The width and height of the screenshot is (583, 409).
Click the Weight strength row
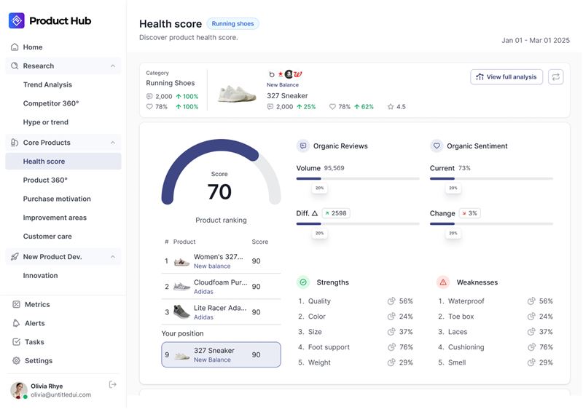click(x=356, y=362)
